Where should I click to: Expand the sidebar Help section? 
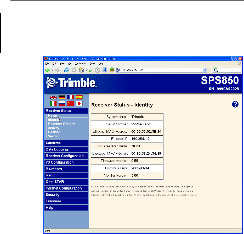coord(66,208)
